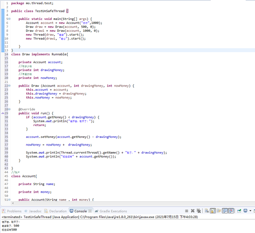
Task: Toggle Word Wrap in the Console toolbar
Action: tap(219, 211)
